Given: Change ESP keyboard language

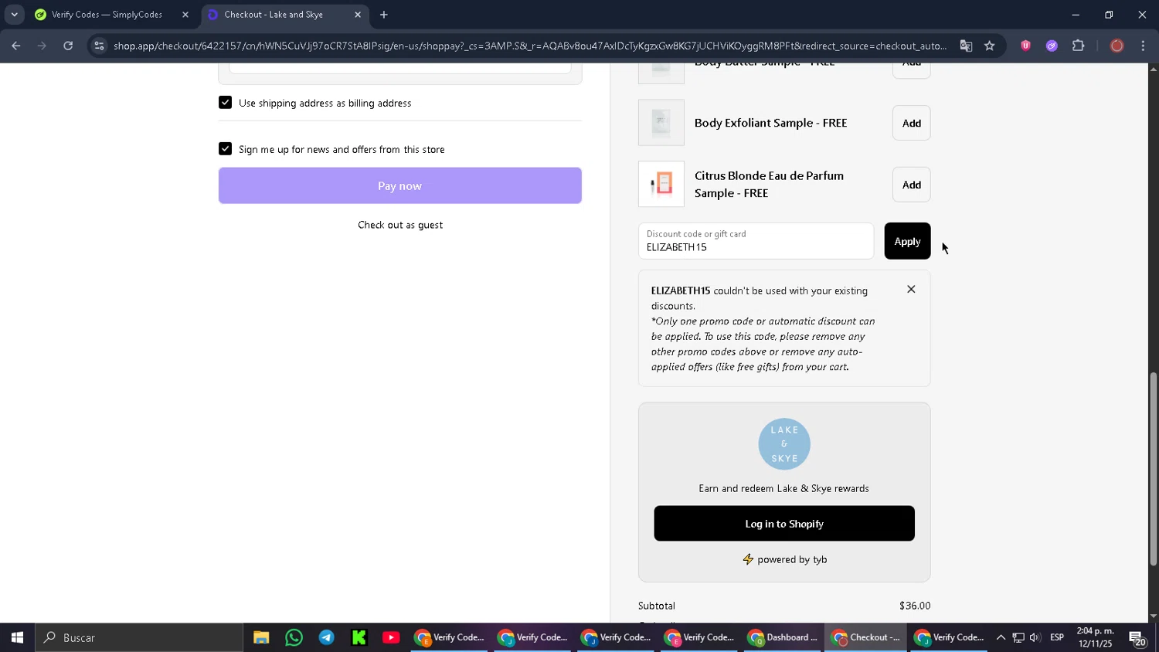Looking at the screenshot, I should coord(1057,638).
